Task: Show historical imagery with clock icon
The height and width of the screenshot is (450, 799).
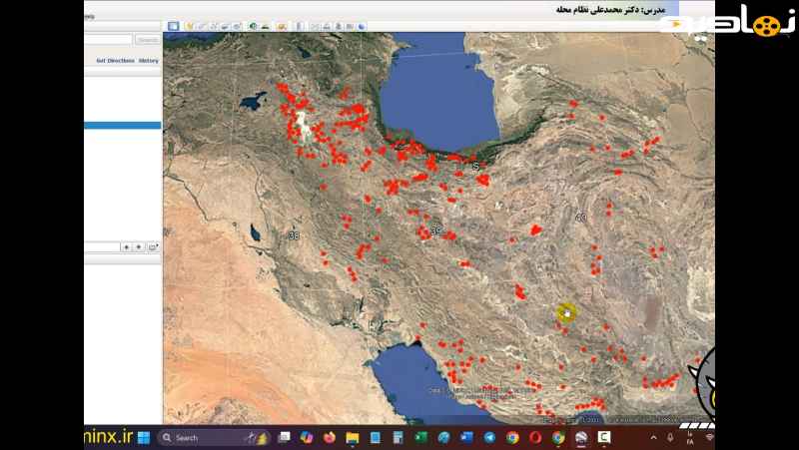Action: point(253,26)
